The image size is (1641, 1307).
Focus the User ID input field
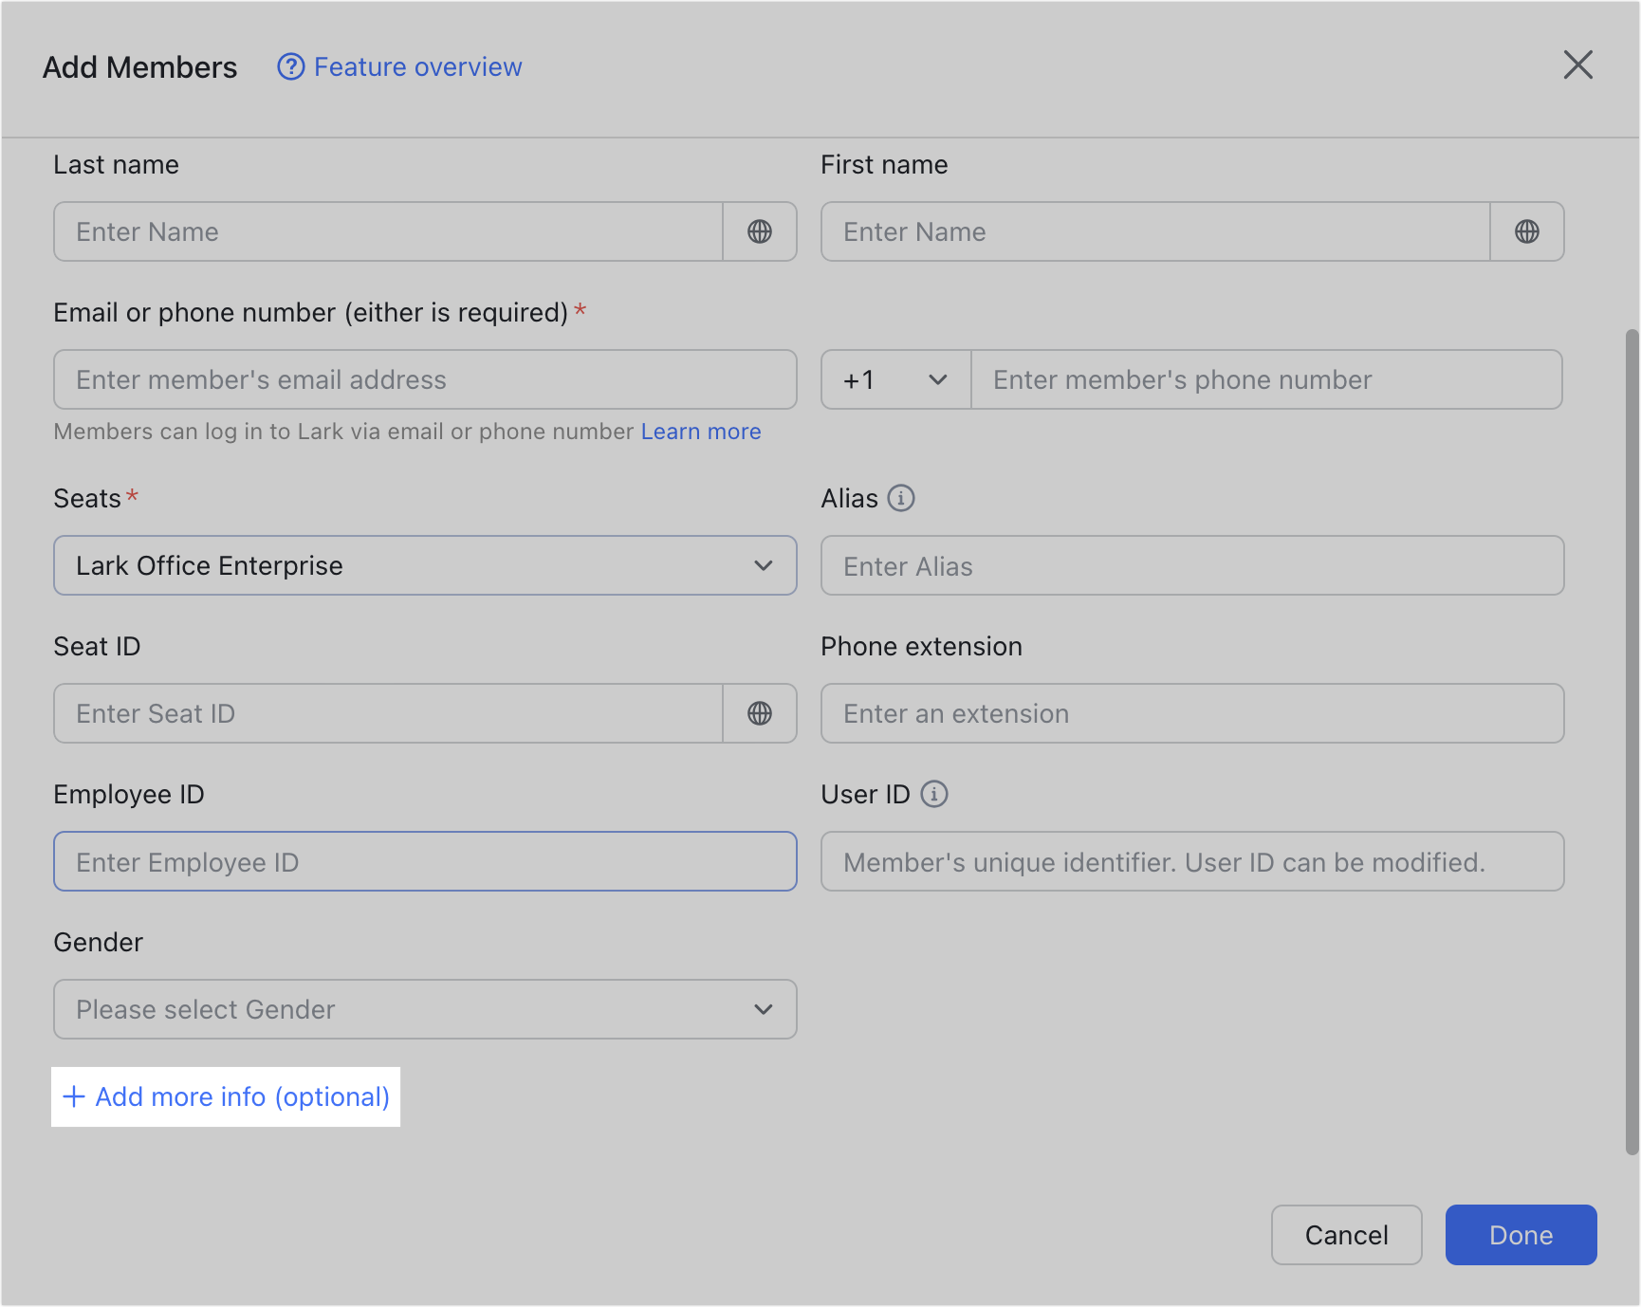(1192, 861)
